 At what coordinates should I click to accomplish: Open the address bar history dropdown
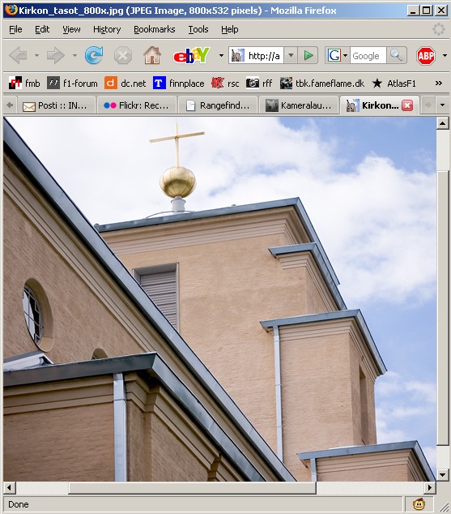[x=291, y=55]
